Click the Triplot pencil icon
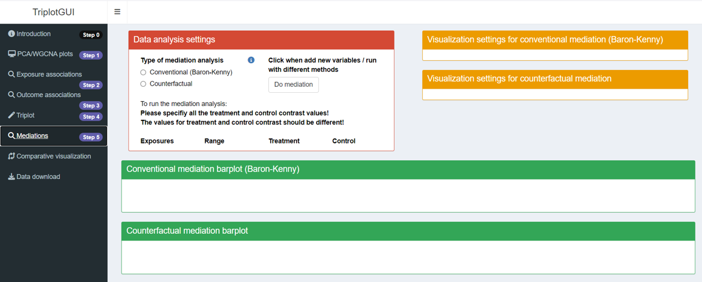This screenshot has height=282, width=702. tap(11, 116)
